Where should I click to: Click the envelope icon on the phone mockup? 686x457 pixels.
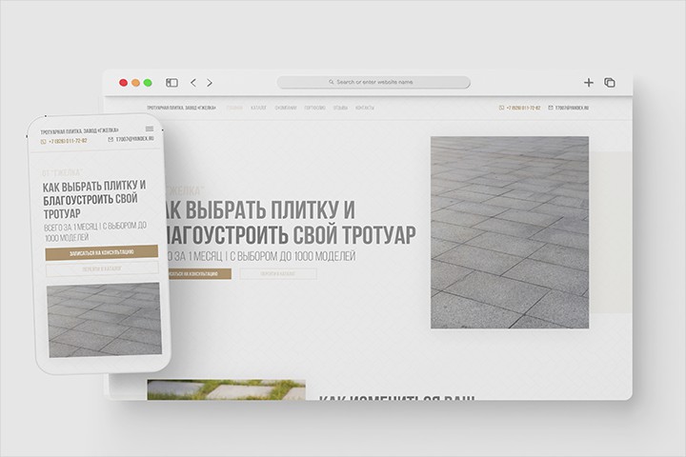coord(111,140)
